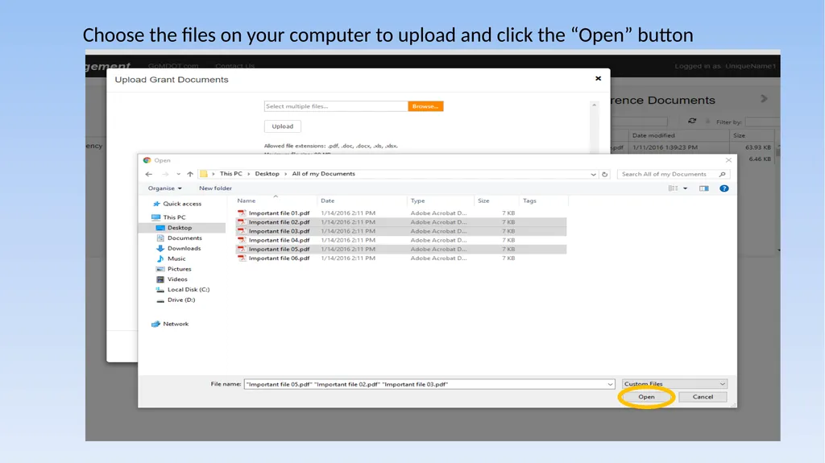Open the view options dropdown arrow
825x463 pixels.
(685, 188)
